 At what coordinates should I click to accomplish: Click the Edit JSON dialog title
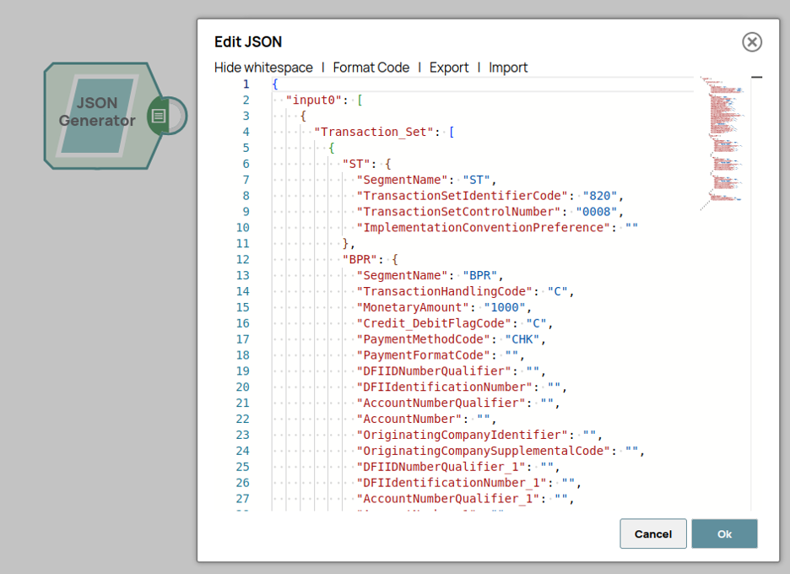point(248,42)
